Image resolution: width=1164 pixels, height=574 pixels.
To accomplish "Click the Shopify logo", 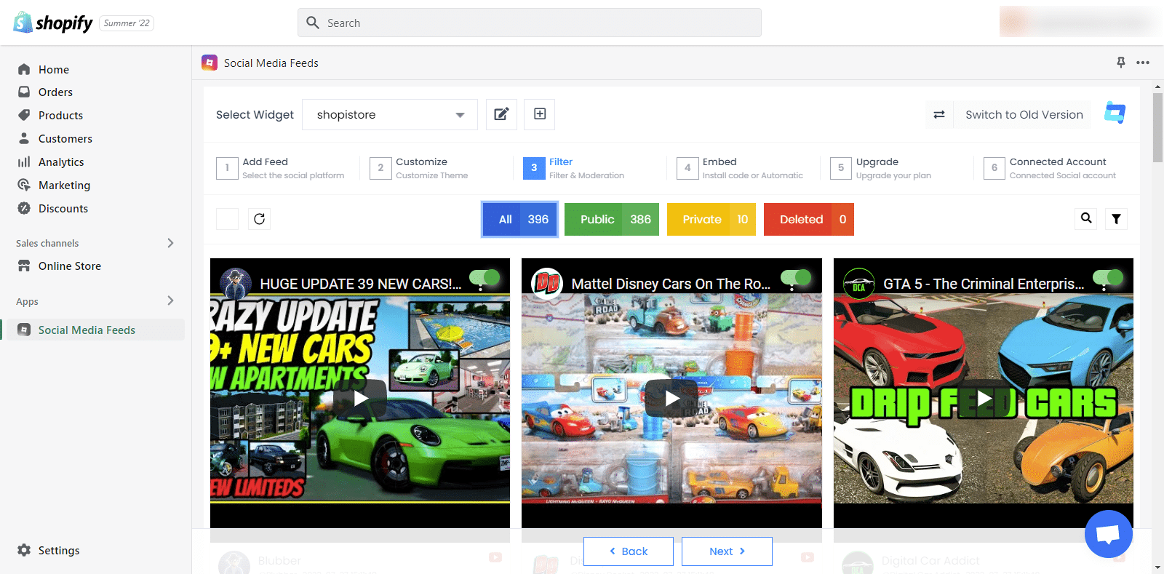I will point(53,23).
